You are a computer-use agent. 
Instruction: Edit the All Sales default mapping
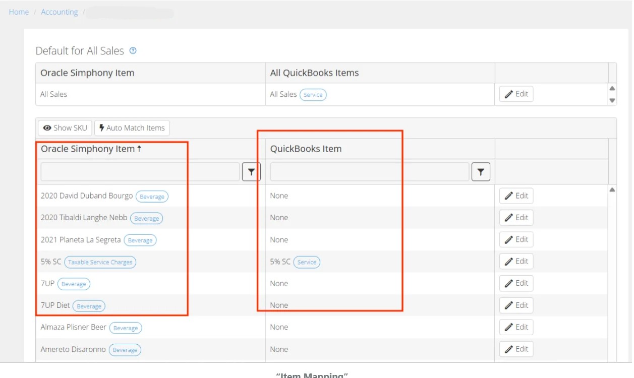click(515, 94)
